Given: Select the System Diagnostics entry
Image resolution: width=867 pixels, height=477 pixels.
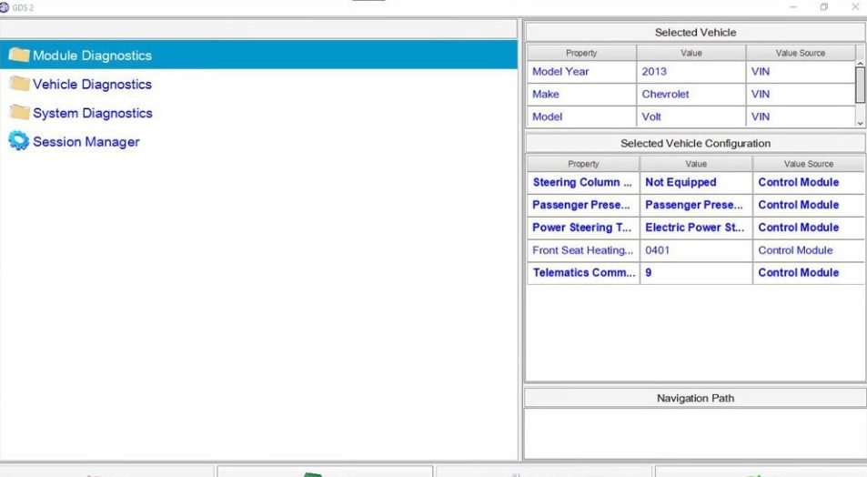Looking at the screenshot, I should tap(258, 112).
